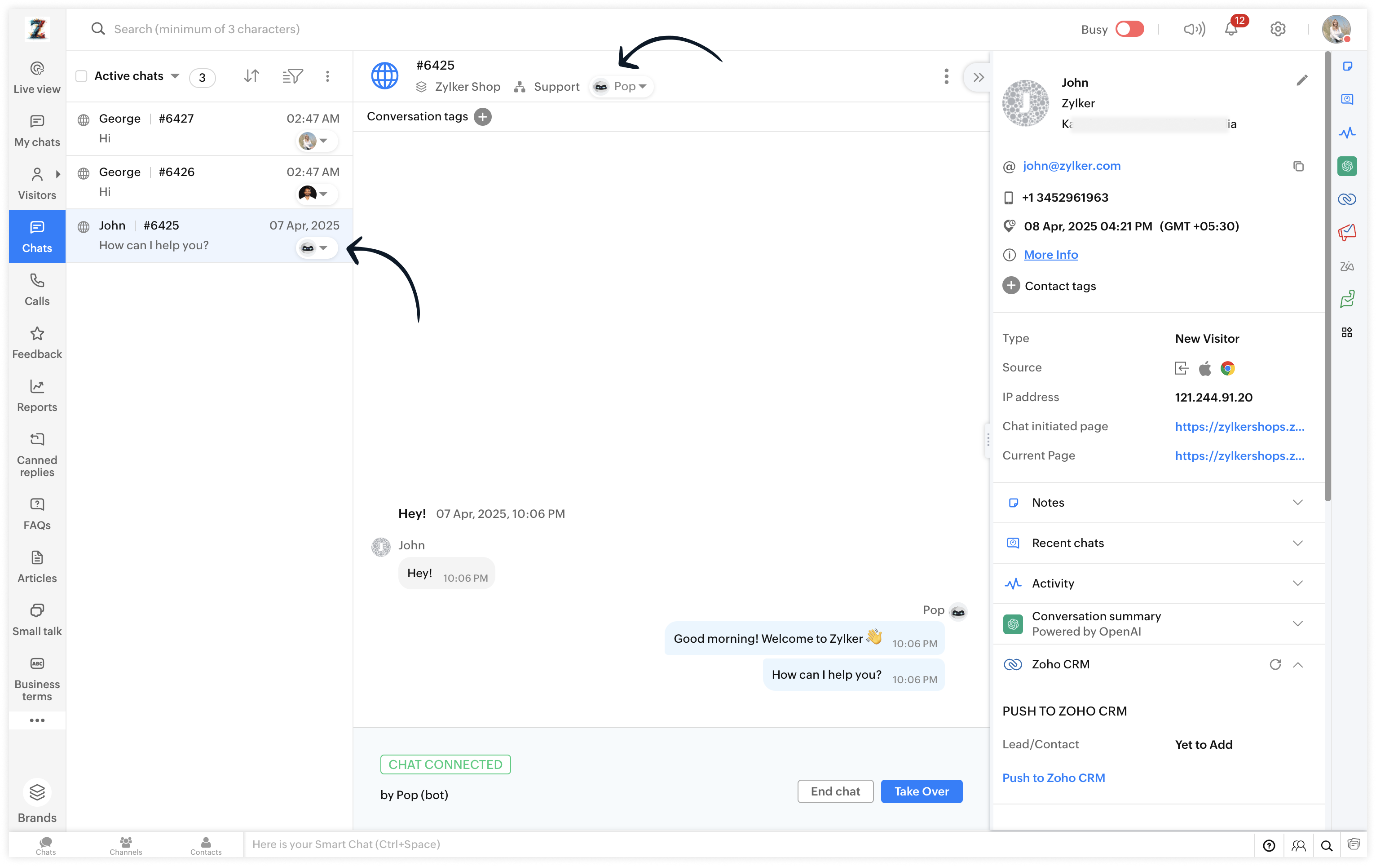Open the Live view sidebar item

click(x=37, y=77)
